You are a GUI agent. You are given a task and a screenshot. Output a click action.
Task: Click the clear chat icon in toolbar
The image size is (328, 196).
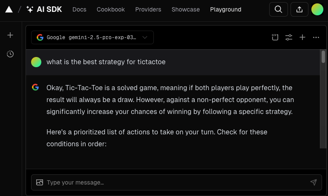[275, 37]
